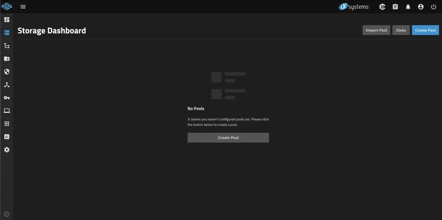The image size is (442, 220).
Task: Click the TrueNAS logo icon
Action: tap(7, 6)
